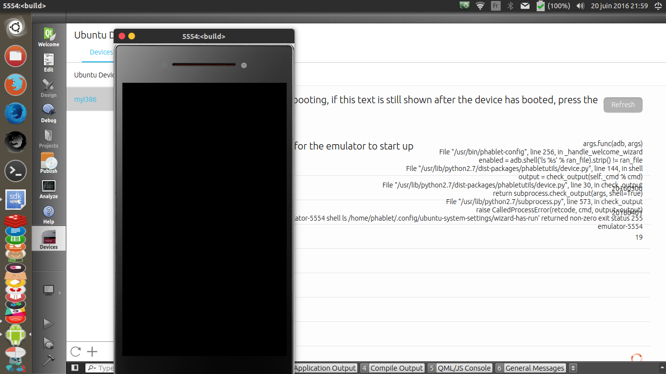The width and height of the screenshot is (666, 374).
Task: Expand the output panes selector arrows
Action: point(573,368)
